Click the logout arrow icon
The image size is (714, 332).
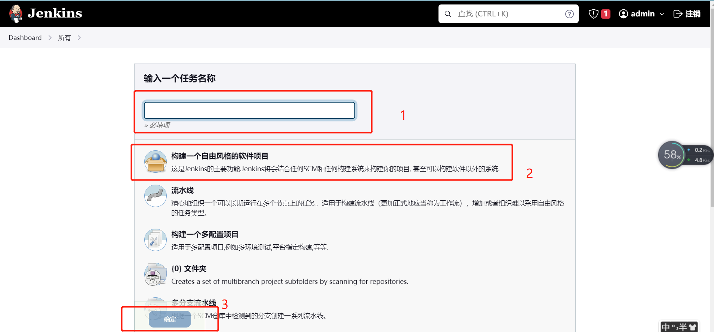(678, 14)
